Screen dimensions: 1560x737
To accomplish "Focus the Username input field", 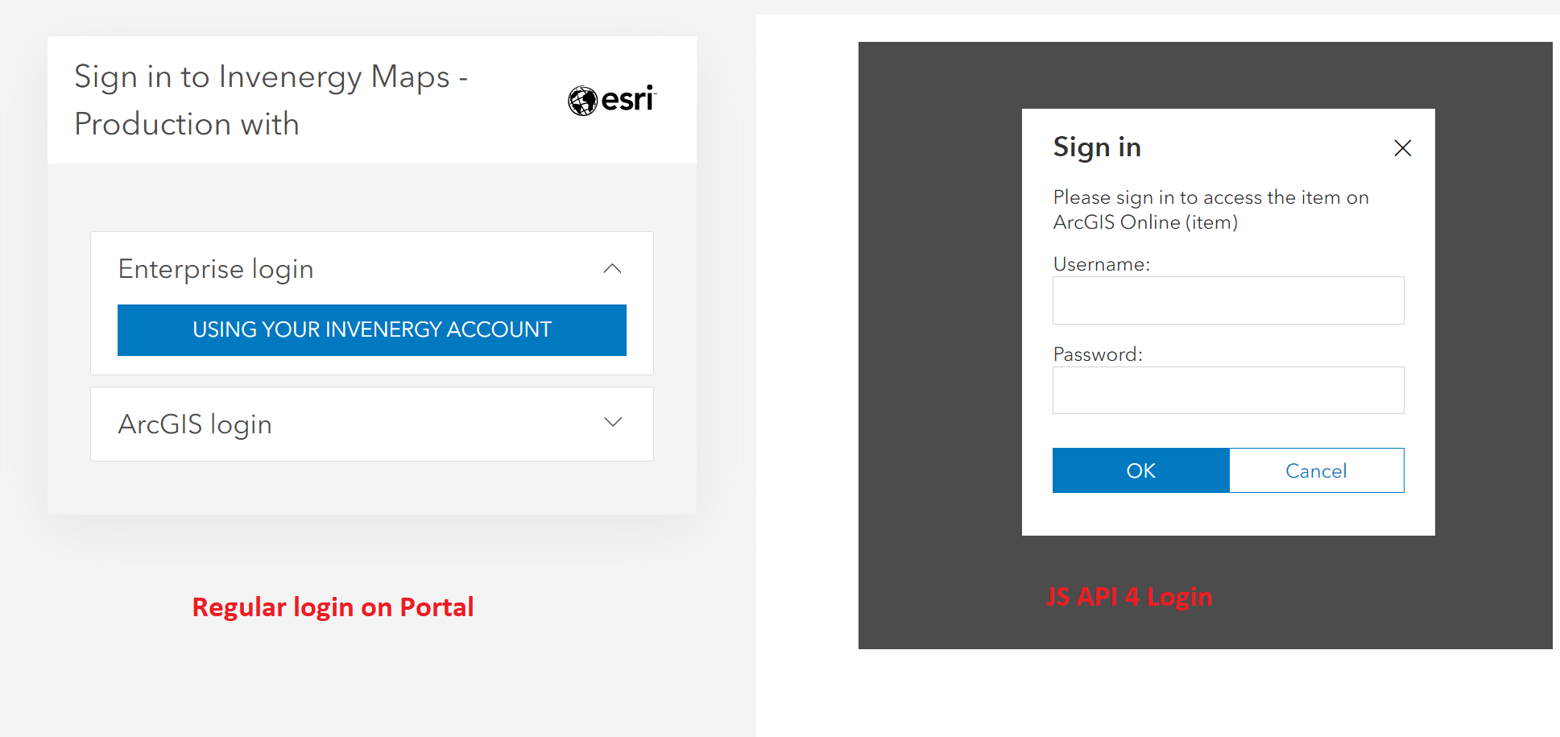I will click(1227, 300).
